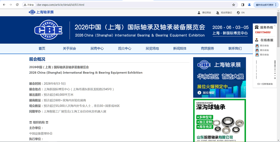The height and width of the screenshot is (142, 280).
Task: Click the address bar URL field
Action: tap(122, 5)
